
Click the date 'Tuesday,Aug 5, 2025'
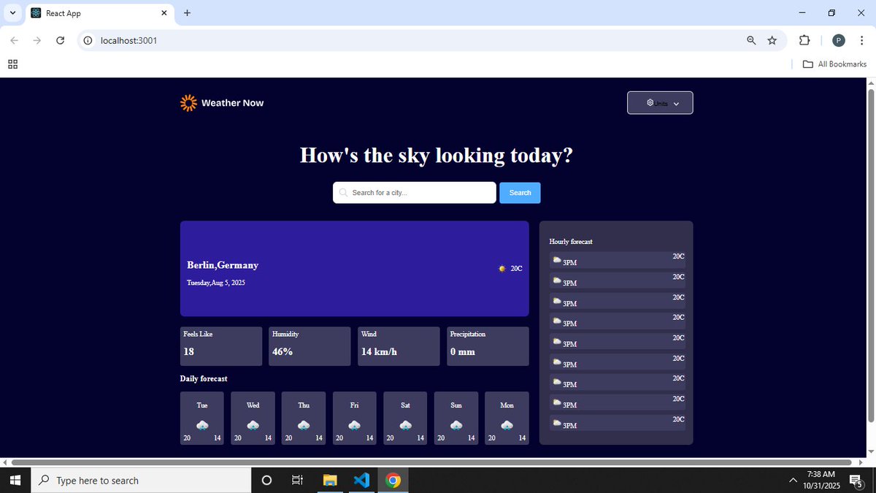(216, 283)
